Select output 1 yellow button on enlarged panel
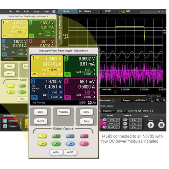 [x=42, y=136]
